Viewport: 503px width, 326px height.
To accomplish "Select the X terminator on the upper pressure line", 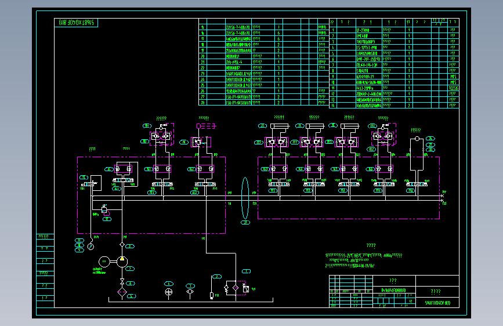I will tap(442, 195).
